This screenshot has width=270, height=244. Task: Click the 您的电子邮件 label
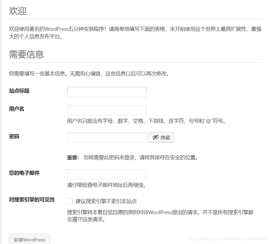point(24,173)
